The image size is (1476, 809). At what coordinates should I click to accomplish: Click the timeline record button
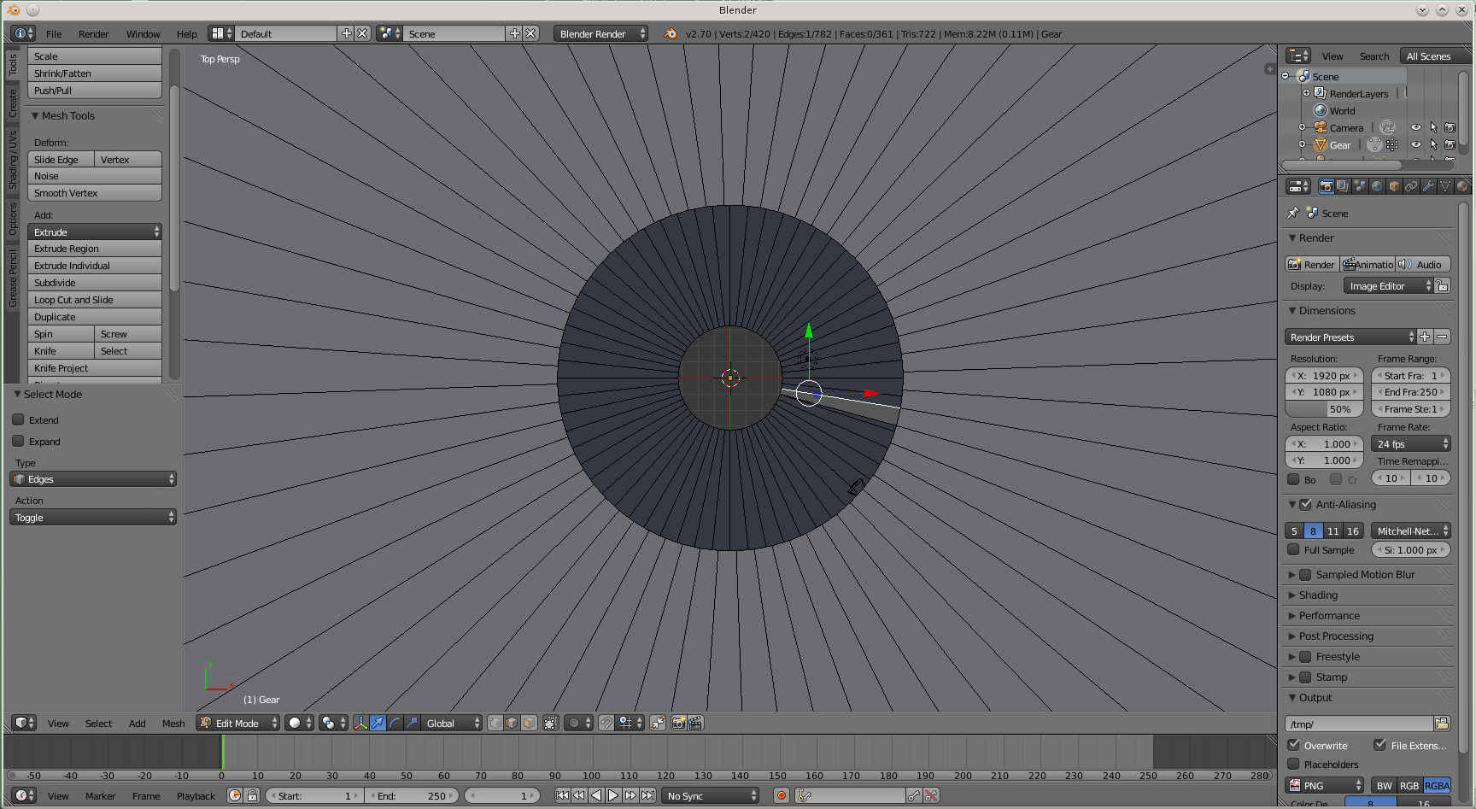tap(781, 795)
